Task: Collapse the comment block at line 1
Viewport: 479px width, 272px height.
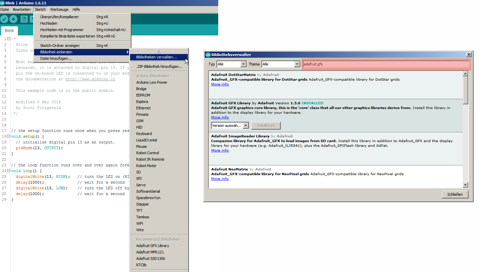Action: (x=9, y=39)
